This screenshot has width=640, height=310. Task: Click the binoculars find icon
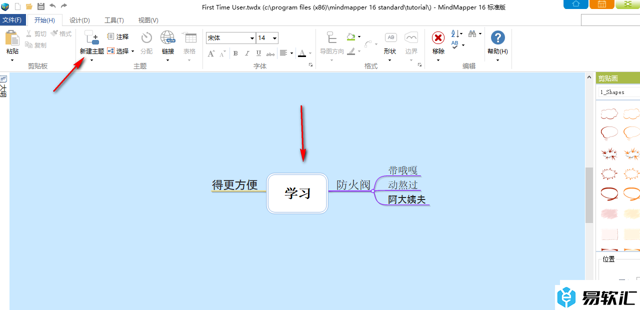coord(472,33)
